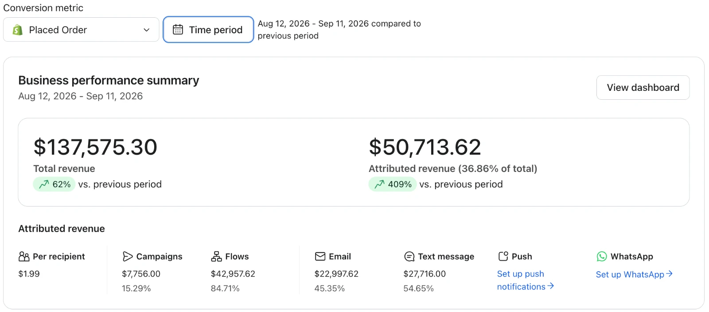Expand the chevron beside Placed Order

click(x=147, y=30)
